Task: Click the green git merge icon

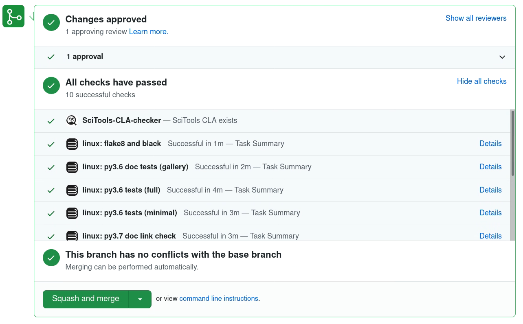Action: tap(13, 16)
